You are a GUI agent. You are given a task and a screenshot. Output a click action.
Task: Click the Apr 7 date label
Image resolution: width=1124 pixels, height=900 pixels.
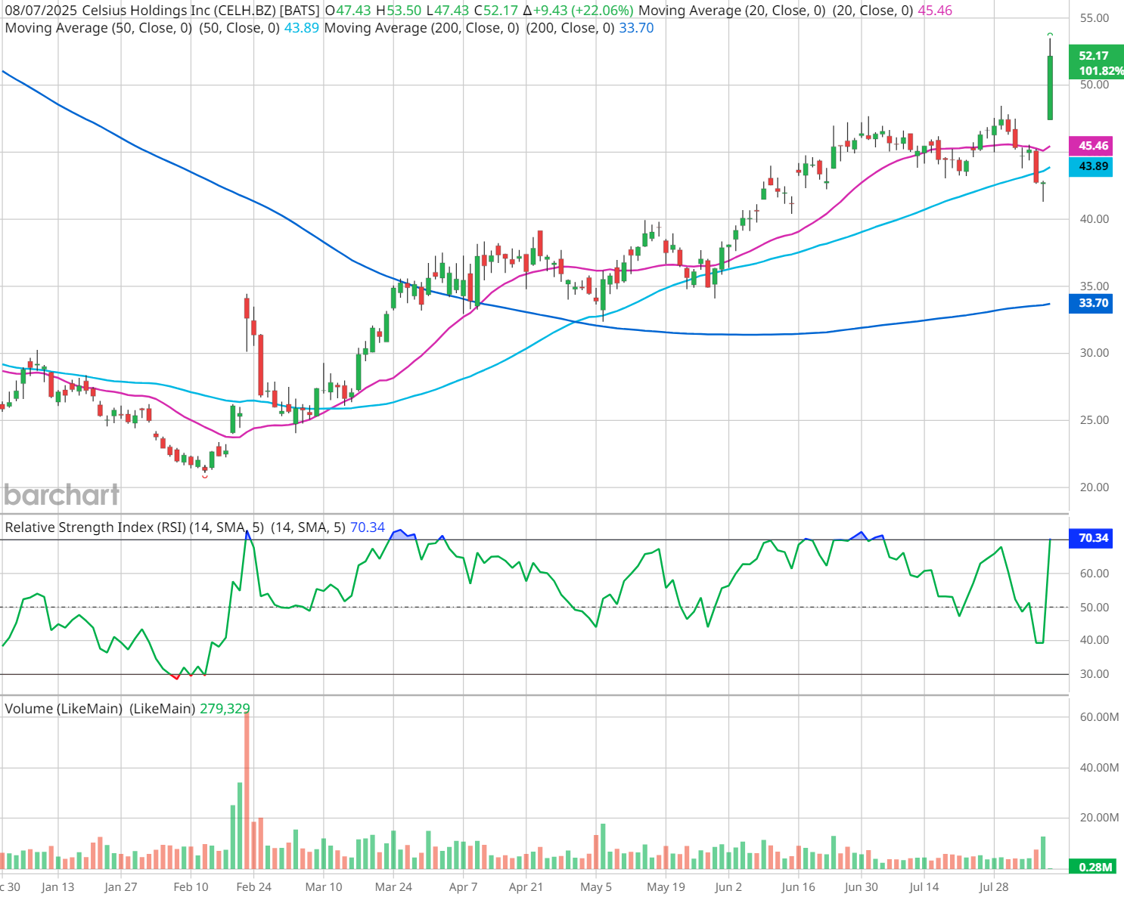463,887
